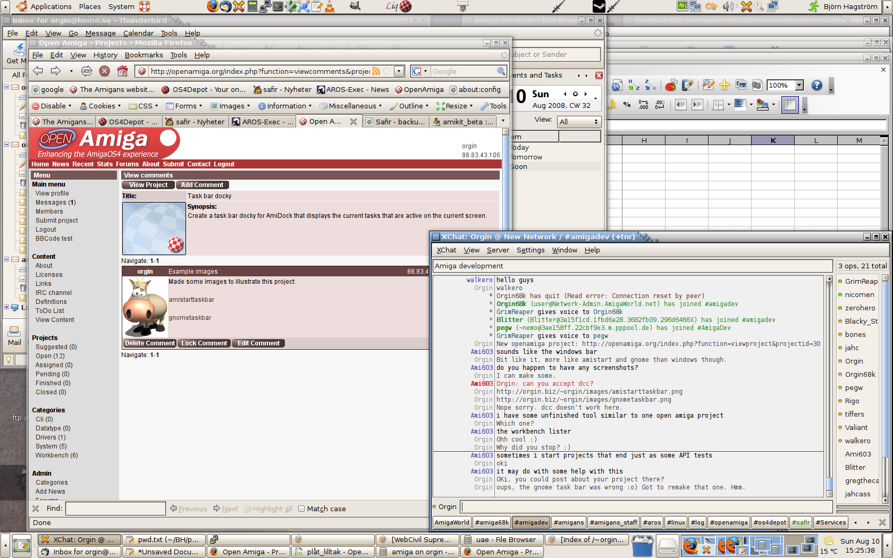Open the Cookies dropdown in web developer toolbar
The image size is (893, 558).
pos(100,106)
